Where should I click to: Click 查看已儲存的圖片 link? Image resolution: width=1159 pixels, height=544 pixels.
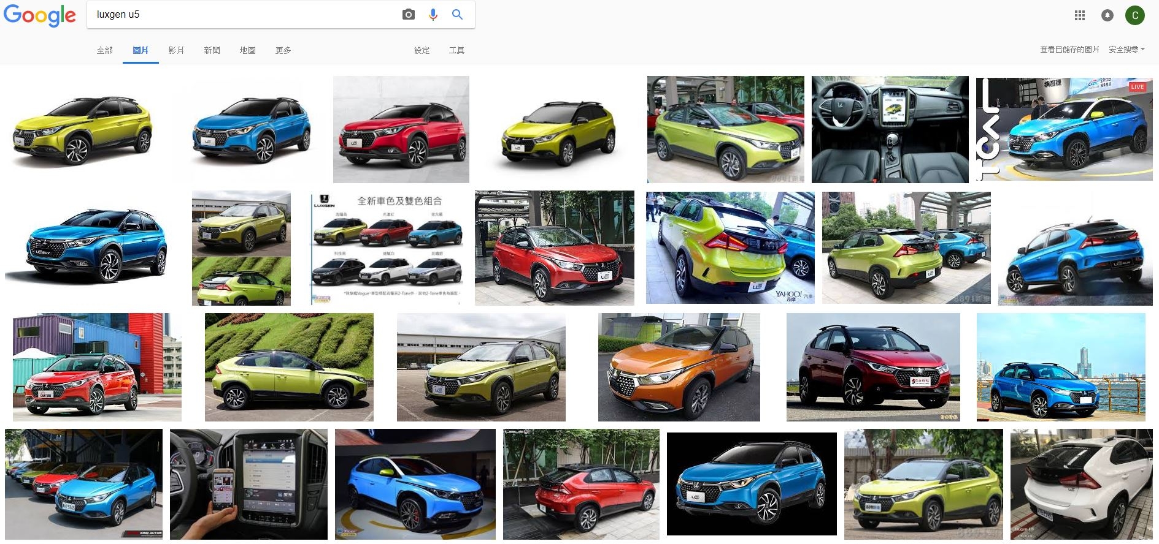tap(1069, 50)
